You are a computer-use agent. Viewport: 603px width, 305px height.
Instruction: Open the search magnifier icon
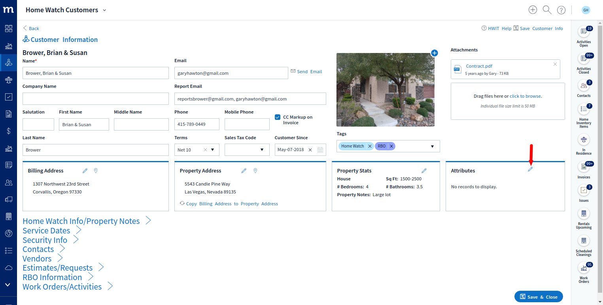(x=547, y=10)
